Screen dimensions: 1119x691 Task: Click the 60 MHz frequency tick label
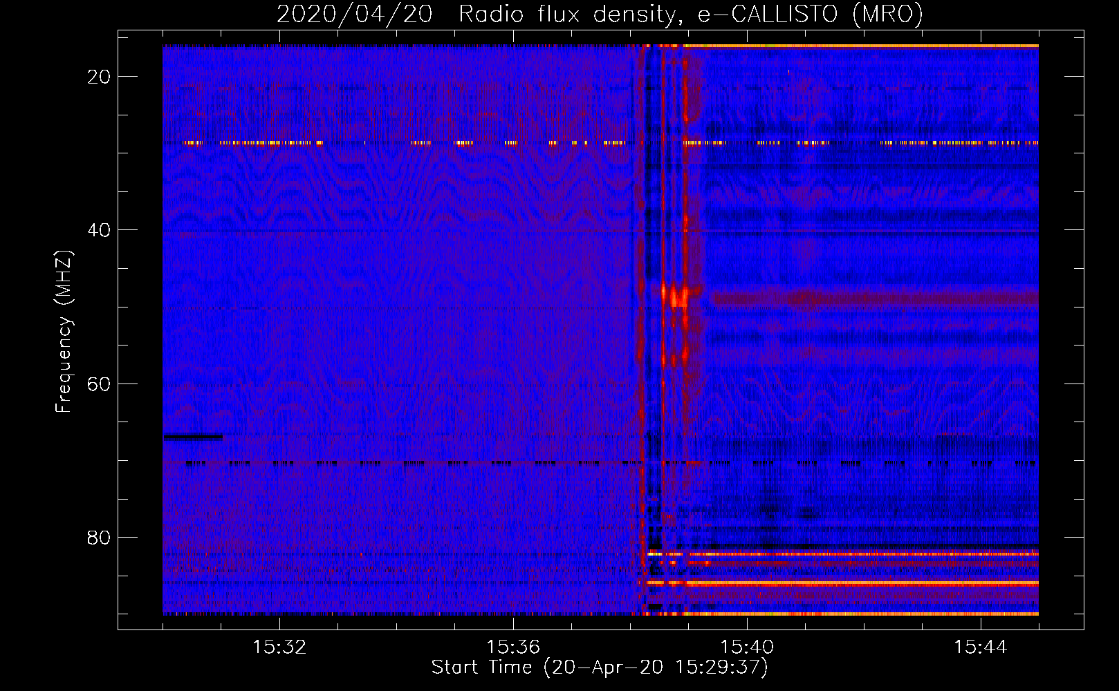tap(99, 384)
